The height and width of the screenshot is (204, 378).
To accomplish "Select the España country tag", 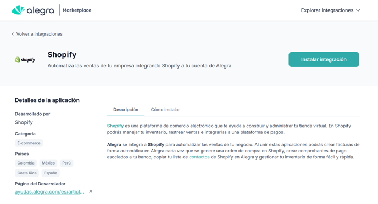I will click(51, 173).
